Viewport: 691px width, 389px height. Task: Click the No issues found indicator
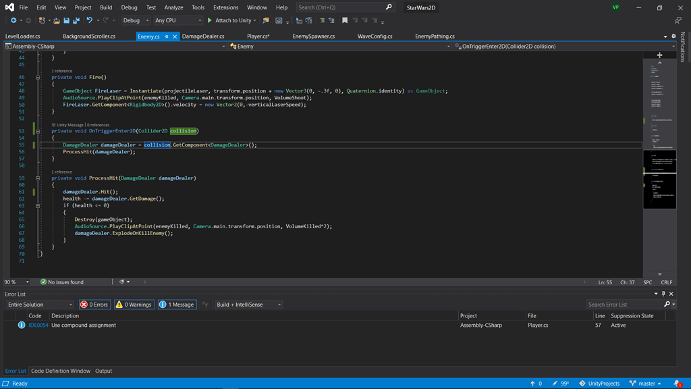(61, 282)
